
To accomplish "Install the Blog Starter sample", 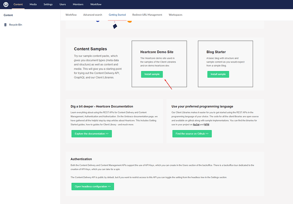I will point(218,74).
